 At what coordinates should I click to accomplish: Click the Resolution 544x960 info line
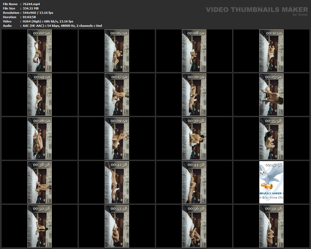(x=38, y=13)
